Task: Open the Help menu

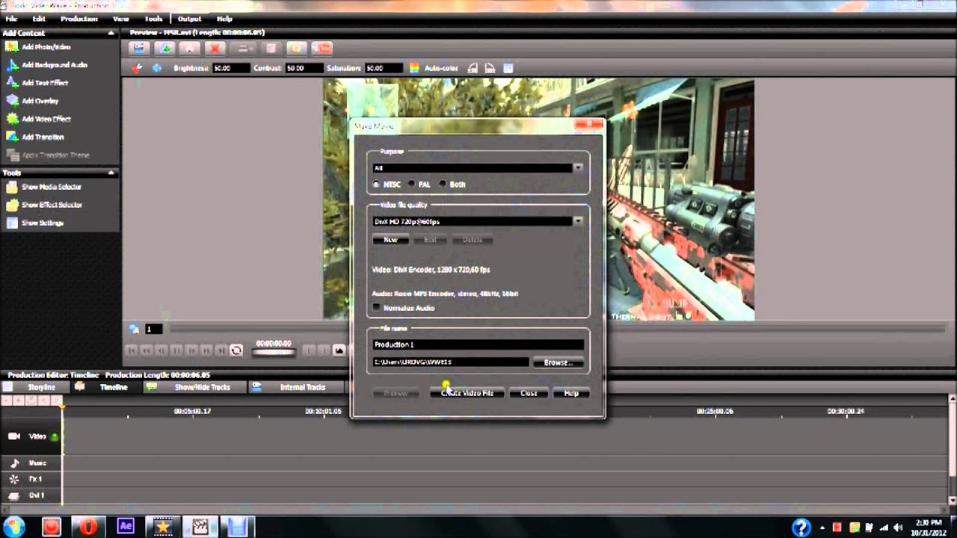Action: pos(224,19)
